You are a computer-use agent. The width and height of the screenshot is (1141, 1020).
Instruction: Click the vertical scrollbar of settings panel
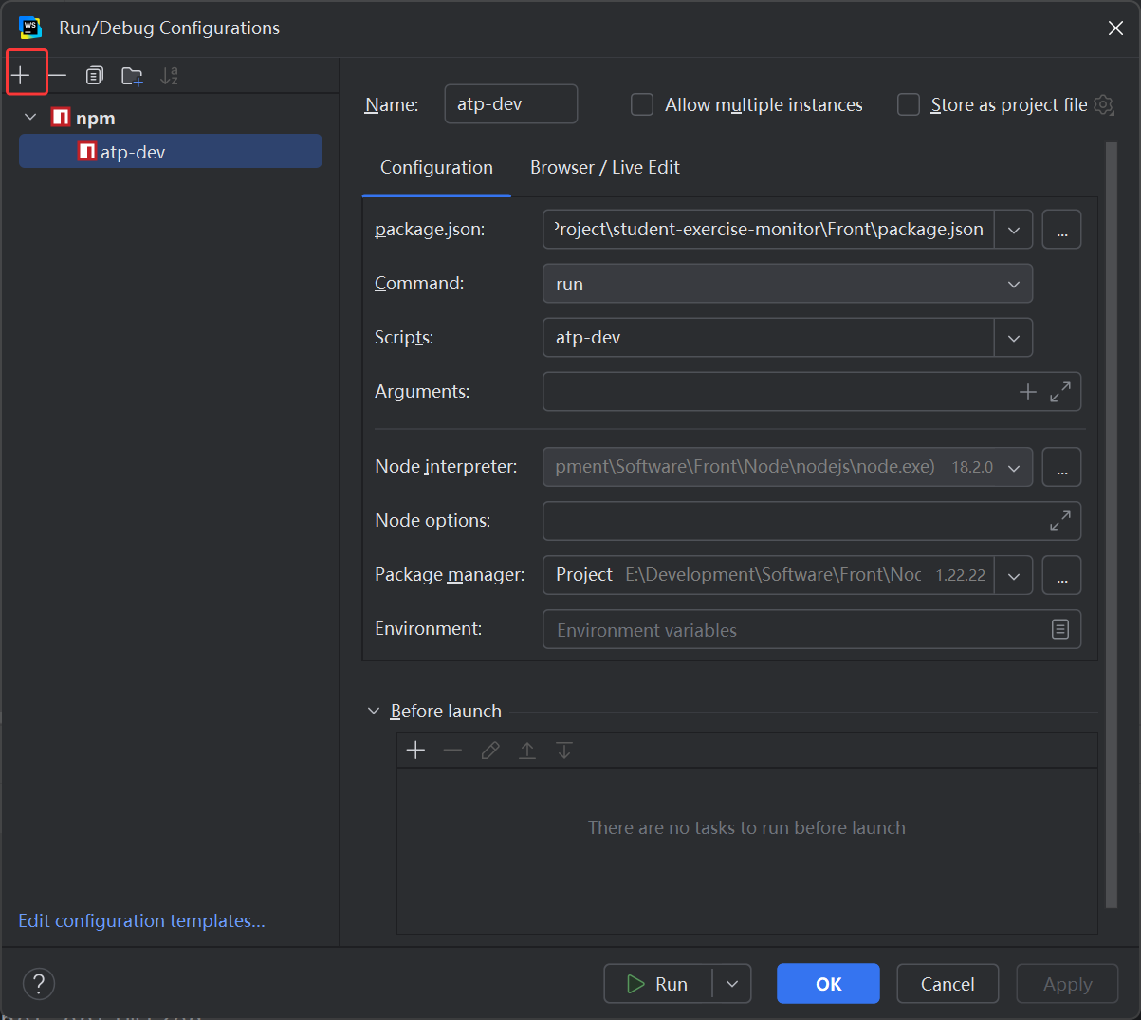pyautogui.click(x=1112, y=526)
